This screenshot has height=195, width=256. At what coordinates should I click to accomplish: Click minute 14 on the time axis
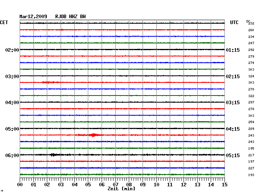pos(211,185)
